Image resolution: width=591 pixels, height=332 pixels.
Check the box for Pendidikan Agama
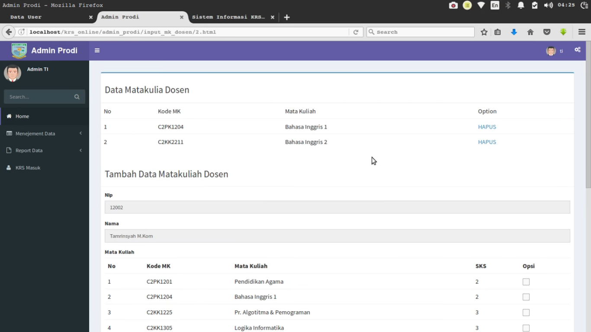[x=526, y=282]
